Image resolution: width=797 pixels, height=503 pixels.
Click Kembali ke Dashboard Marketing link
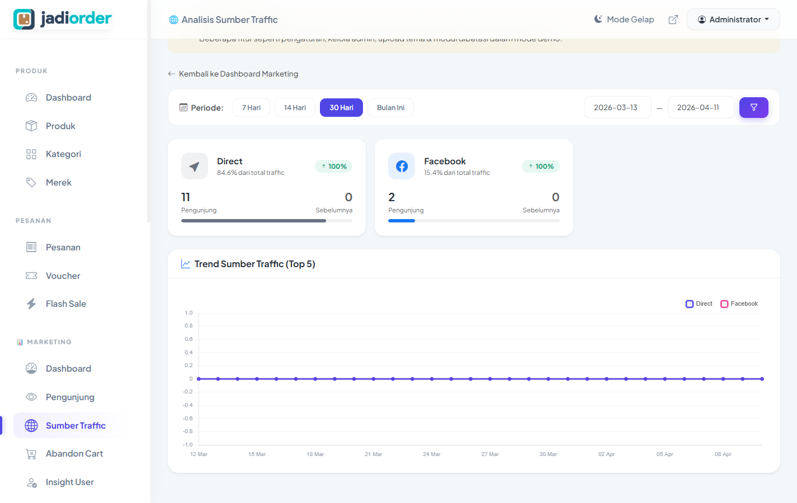click(233, 73)
